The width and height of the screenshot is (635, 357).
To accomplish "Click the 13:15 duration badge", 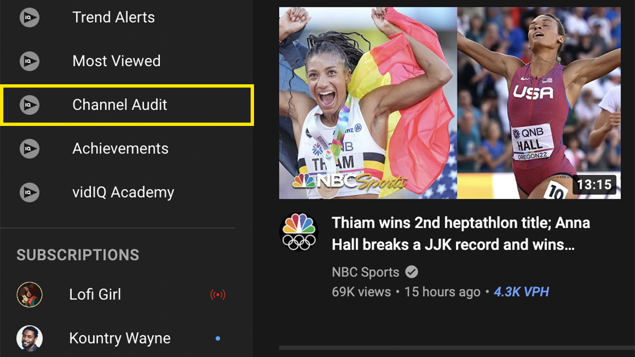I will (x=594, y=185).
